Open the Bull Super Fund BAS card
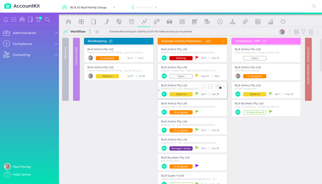The width and height of the screenshot is (322, 184). point(192,178)
